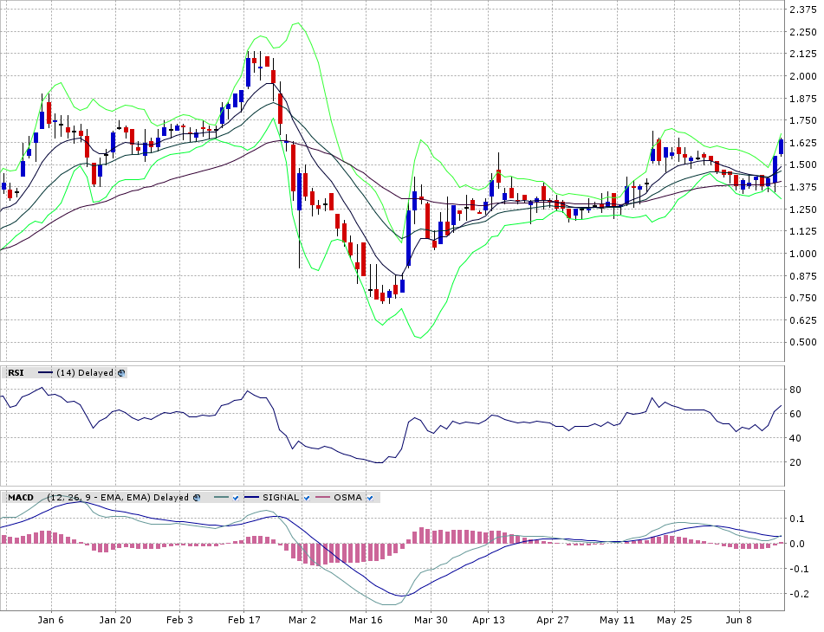This screenshot has width=824, height=632.
Task: Click the Jan 6 date on time axis
Action: coord(51,621)
